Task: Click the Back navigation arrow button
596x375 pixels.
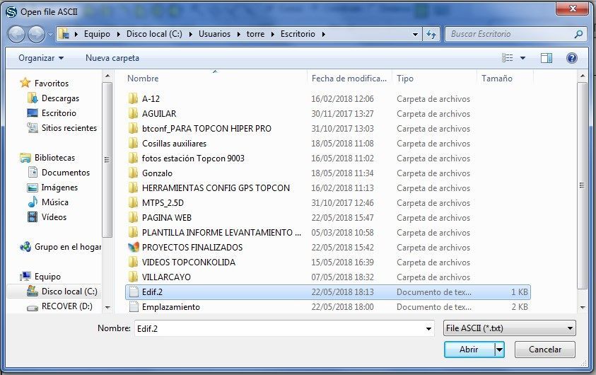Action: click(x=16, y=34)
